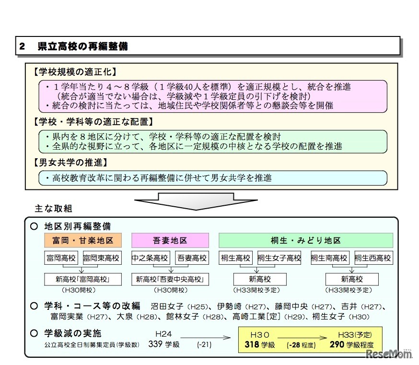Select the 桐生女子高校 box
Viewport: 419px width, 365px height.
click(x=279, y=258)
